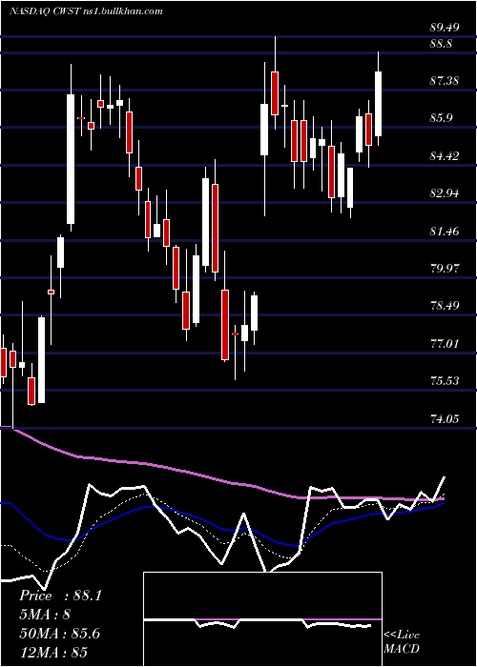Click inside the MACD inset panel
This screenshot has height=667, width=477.
click(262, 619)
